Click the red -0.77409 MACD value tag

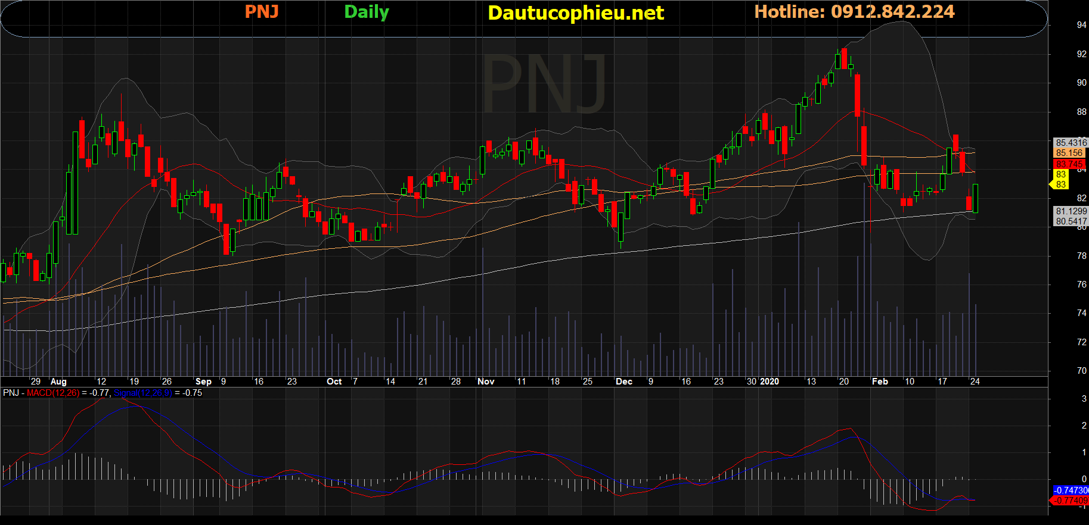(x=1071, y=501)
